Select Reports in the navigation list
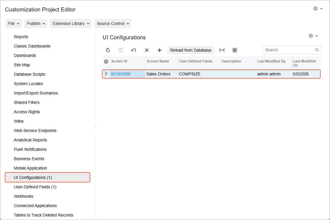The image size is (330, 220). point(21,37)
